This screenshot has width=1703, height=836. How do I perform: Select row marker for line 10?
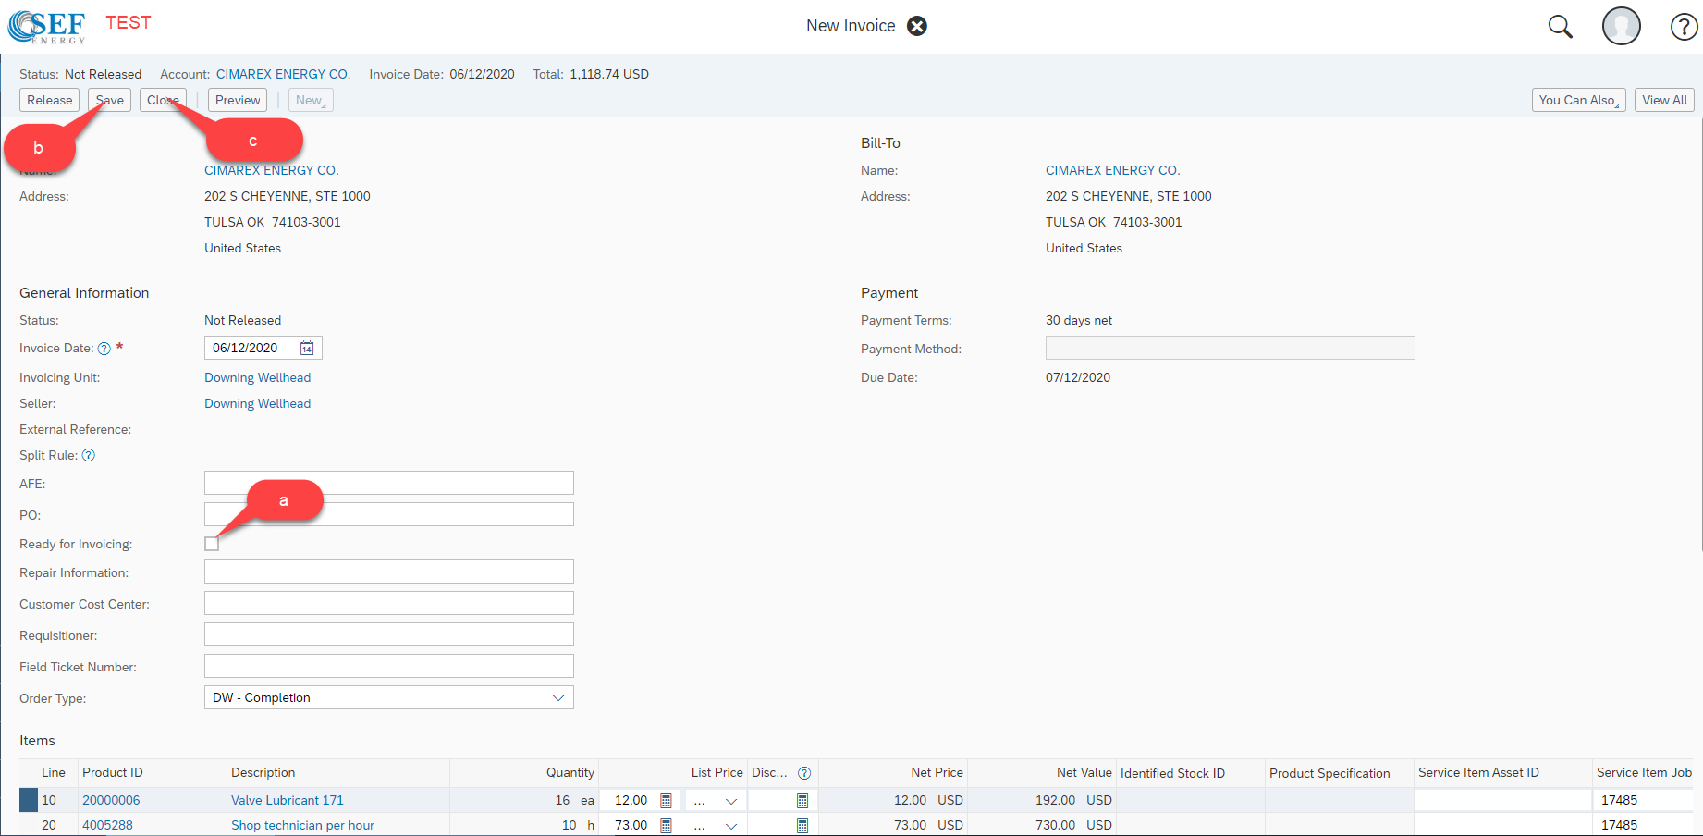click(x=29, y=800)
